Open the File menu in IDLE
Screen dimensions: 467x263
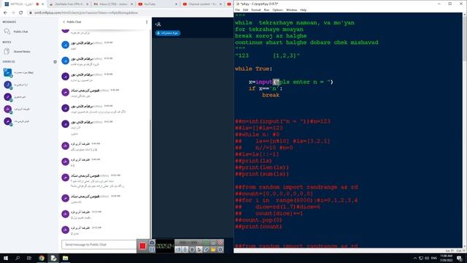(237, 9)
